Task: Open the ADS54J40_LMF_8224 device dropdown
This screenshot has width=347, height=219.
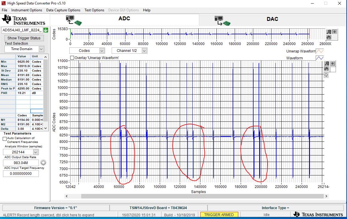Action: tap(22, 30)
